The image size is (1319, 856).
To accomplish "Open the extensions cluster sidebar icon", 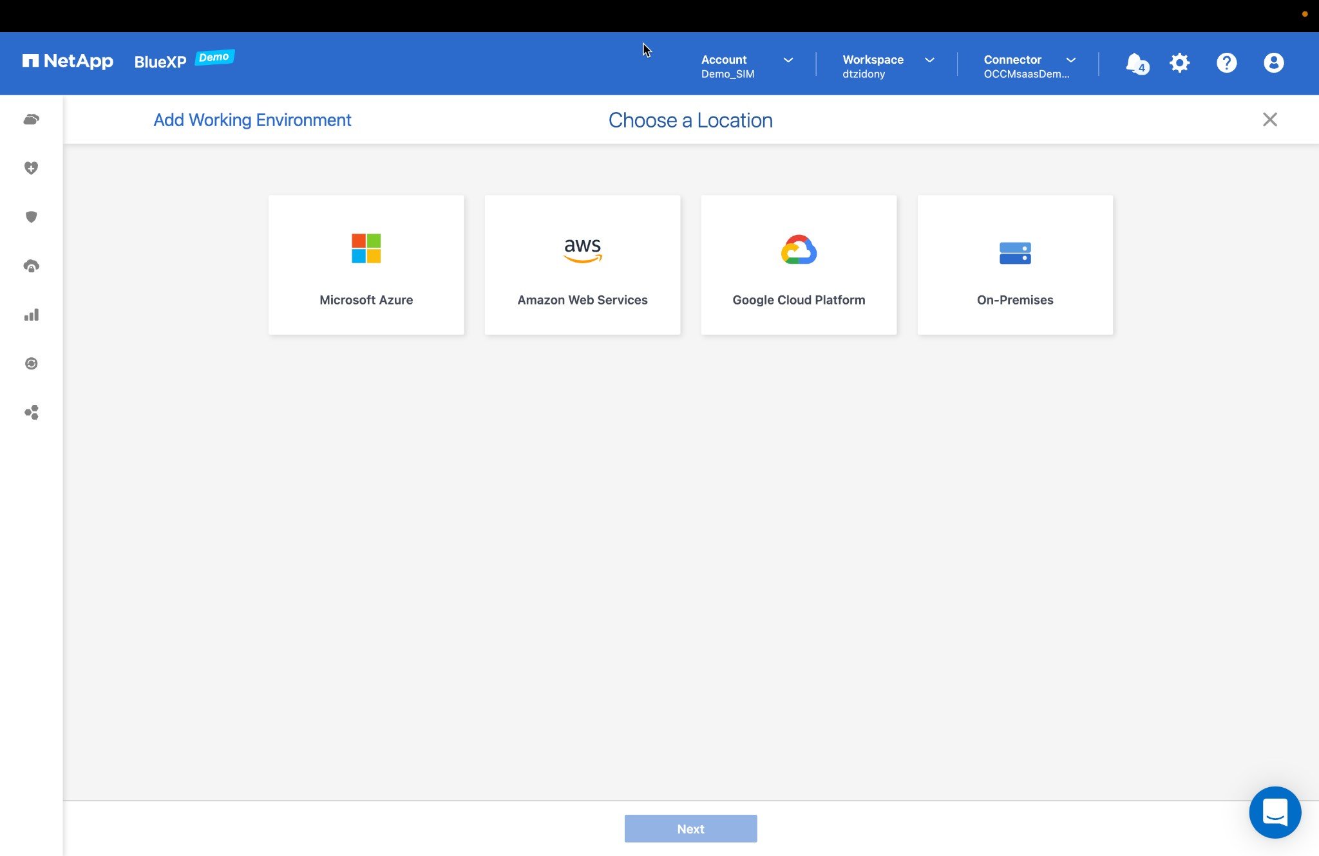I will 31,413.
